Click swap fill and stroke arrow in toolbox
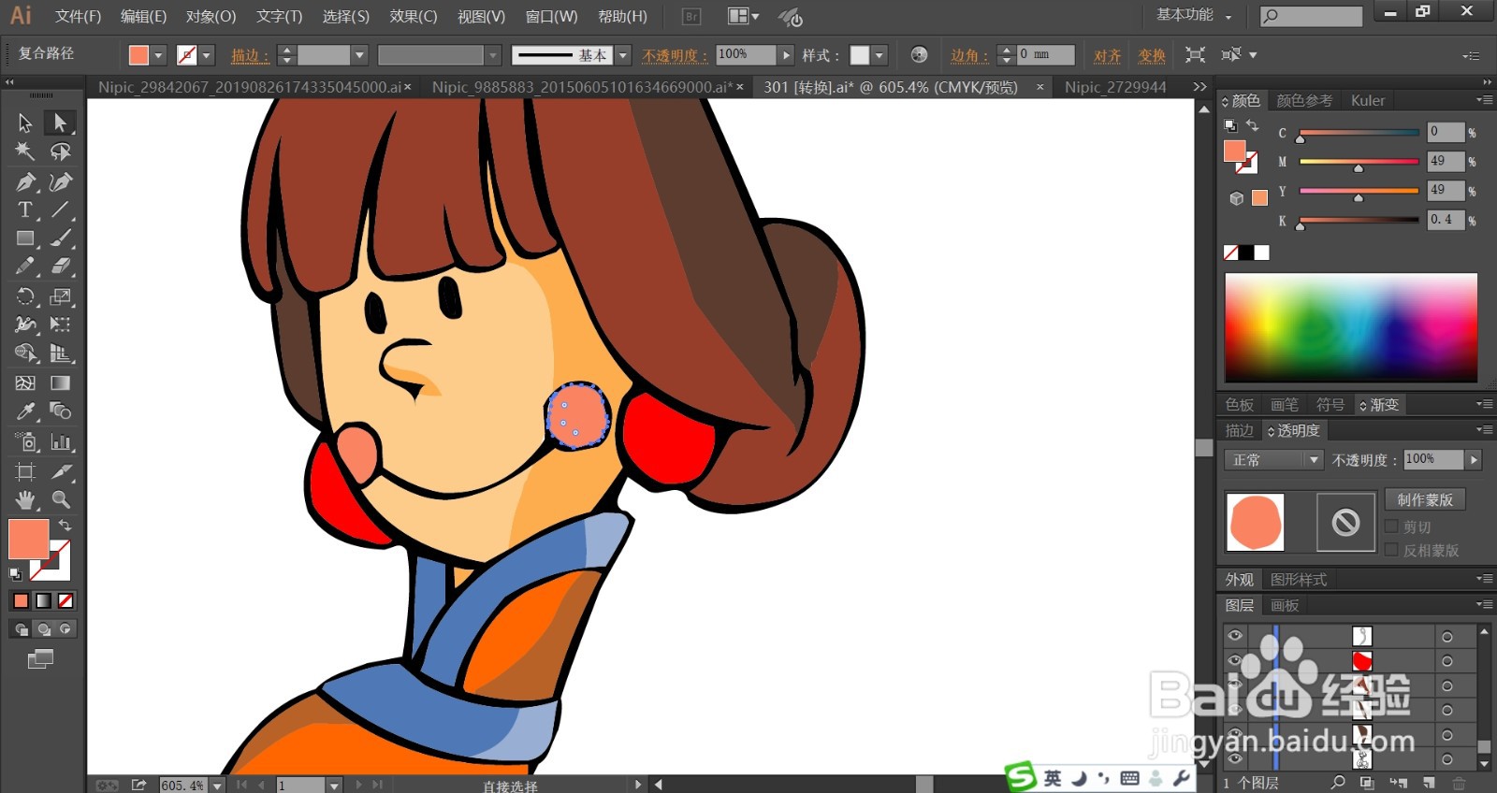 65,526
